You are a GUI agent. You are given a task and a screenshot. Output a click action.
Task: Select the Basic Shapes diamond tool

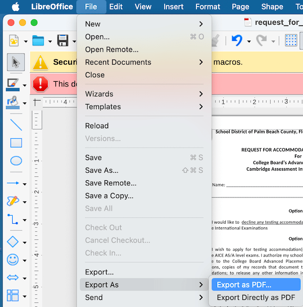(x=13, y=241)
